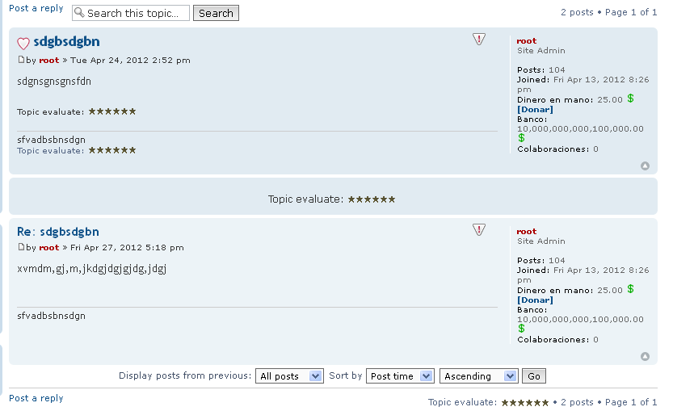Open the 'Re: sdgbsdgbn' reply title link
This screenshot has width=673, height=411.
coord(58,232)
